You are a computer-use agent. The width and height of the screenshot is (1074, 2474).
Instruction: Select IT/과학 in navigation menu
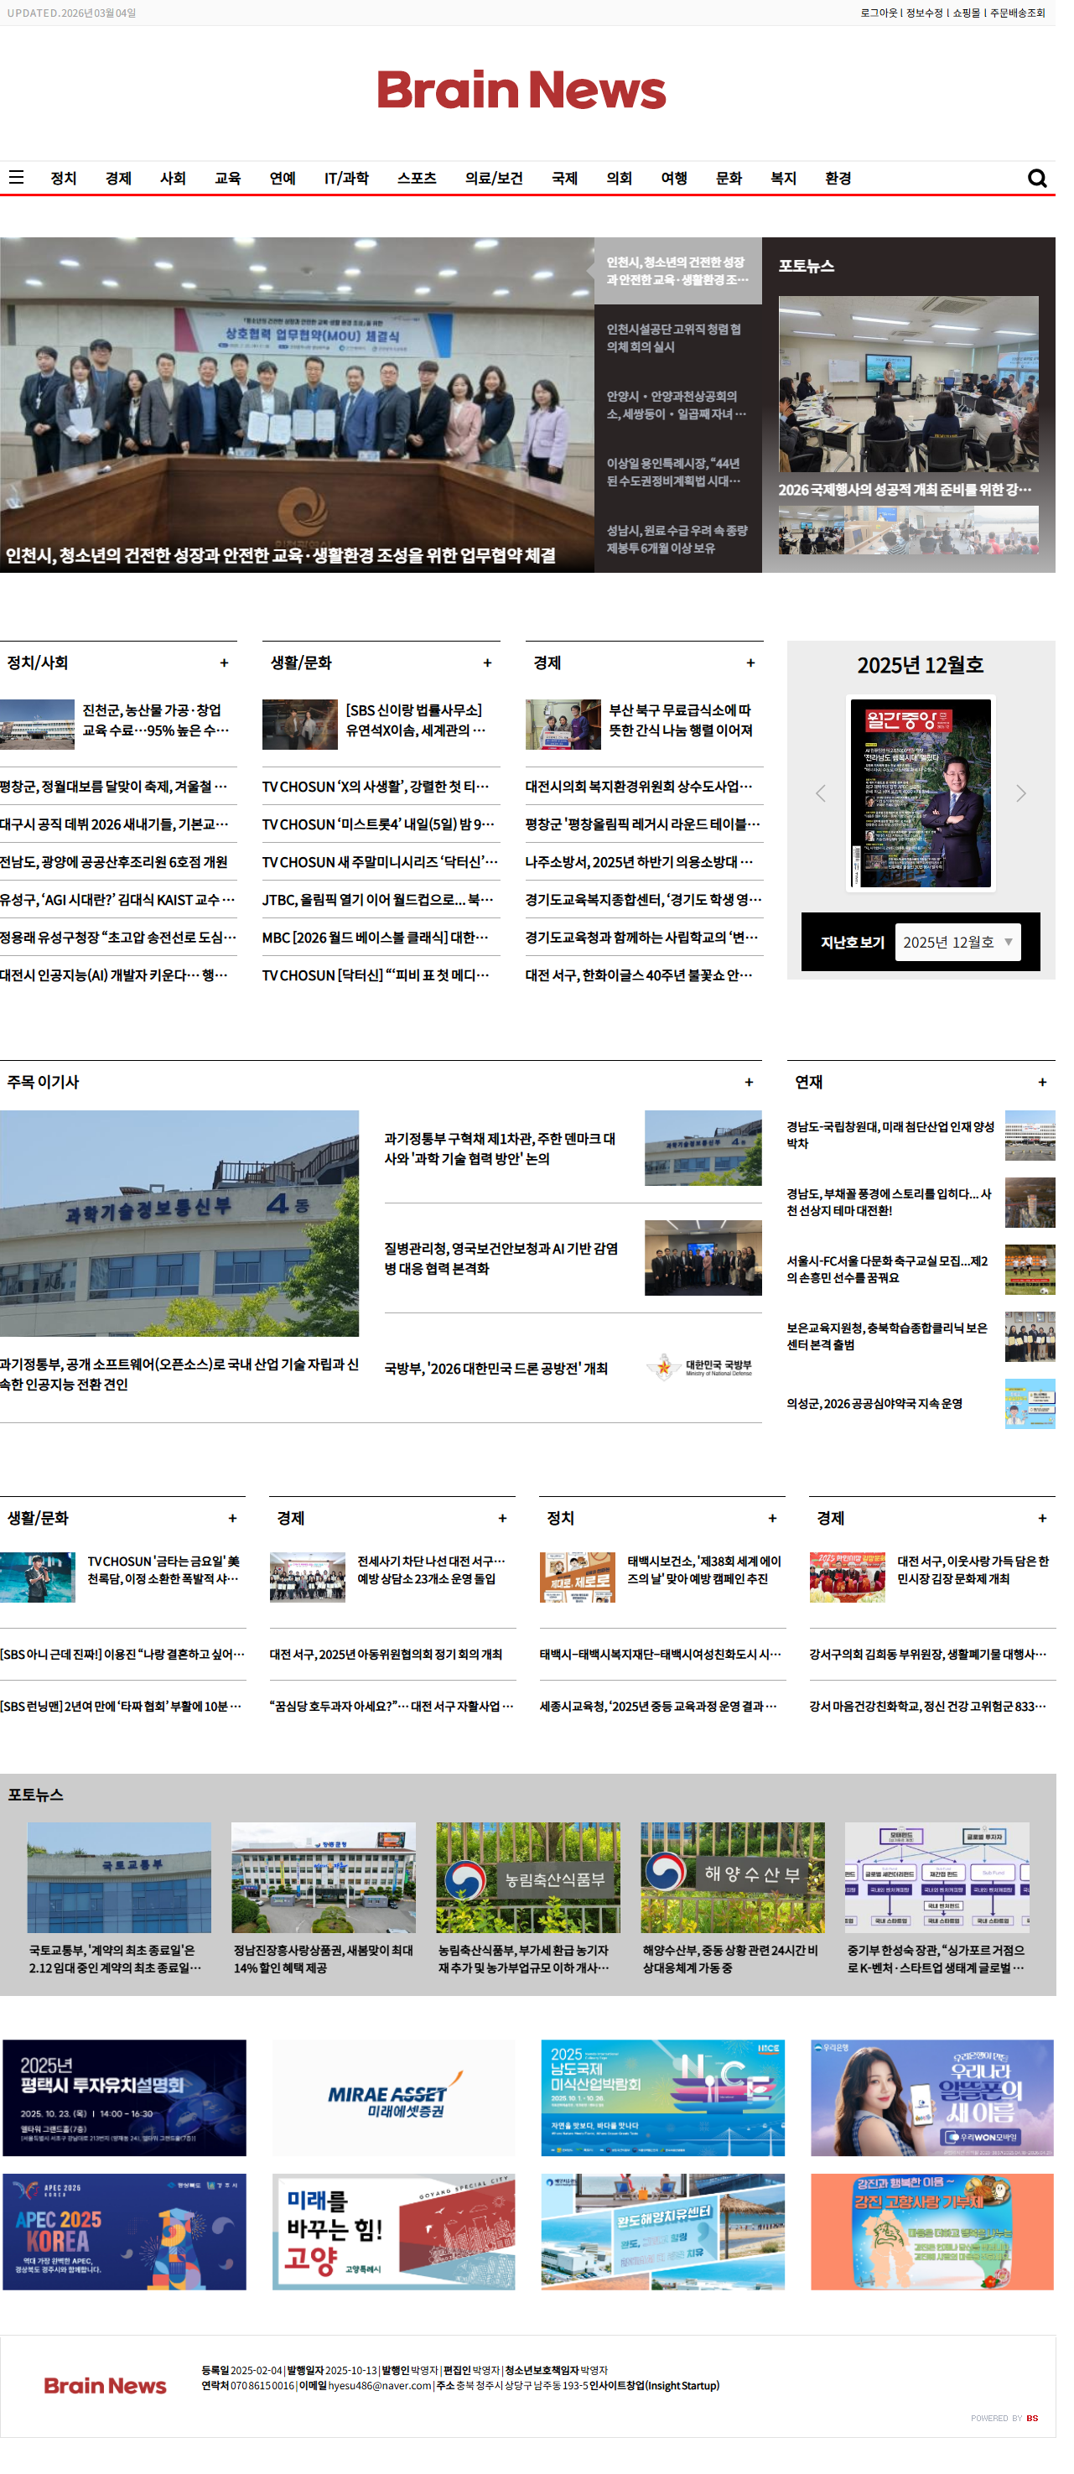[352, 180]
